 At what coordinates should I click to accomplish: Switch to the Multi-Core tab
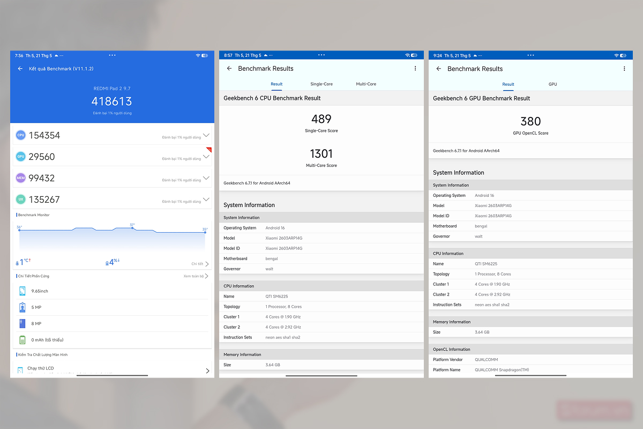tap(366, 84)
